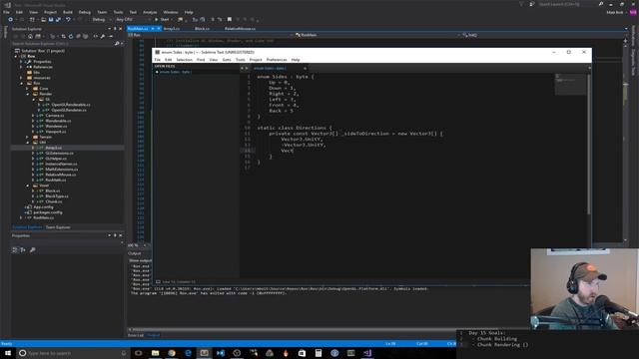Click Save icon in Visual Studio toolbar
This screenshot has height=359, width=639.
[51, 20]
